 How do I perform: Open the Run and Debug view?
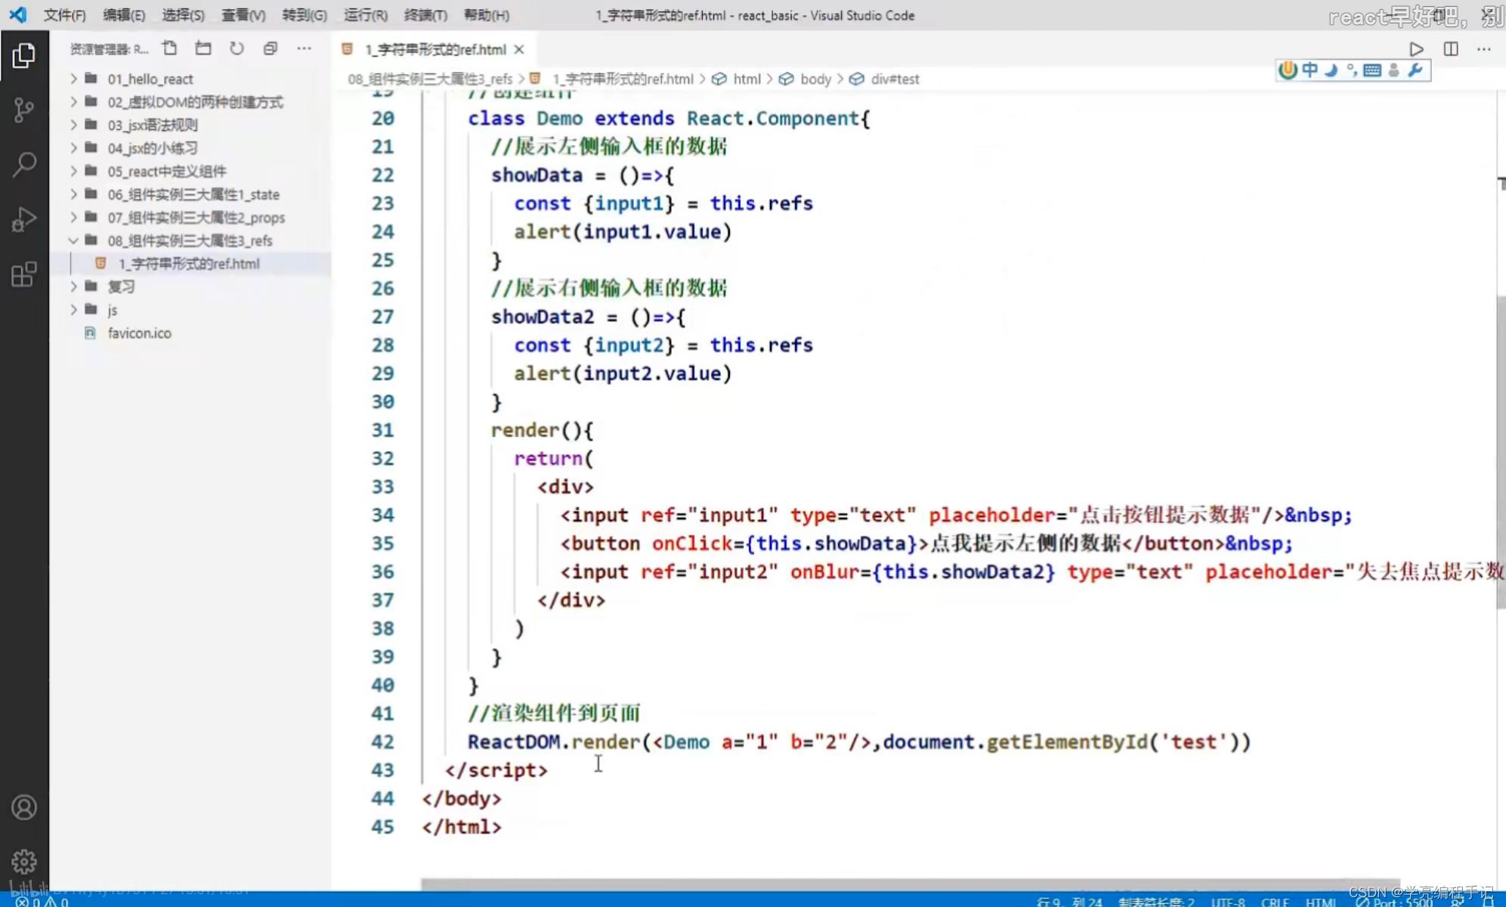point(23,220)
